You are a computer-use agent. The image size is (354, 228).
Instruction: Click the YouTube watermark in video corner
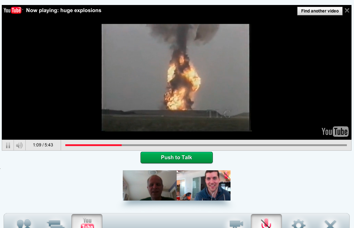335,131
